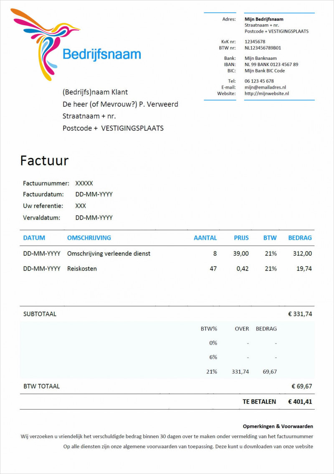Click the OMSCHRIJVING column header
Image resolution: width=334 pixels, height=474 pixels.
[89, 238]
